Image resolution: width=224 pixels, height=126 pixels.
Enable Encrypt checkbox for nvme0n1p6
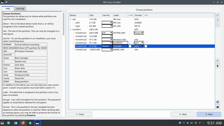130,46
